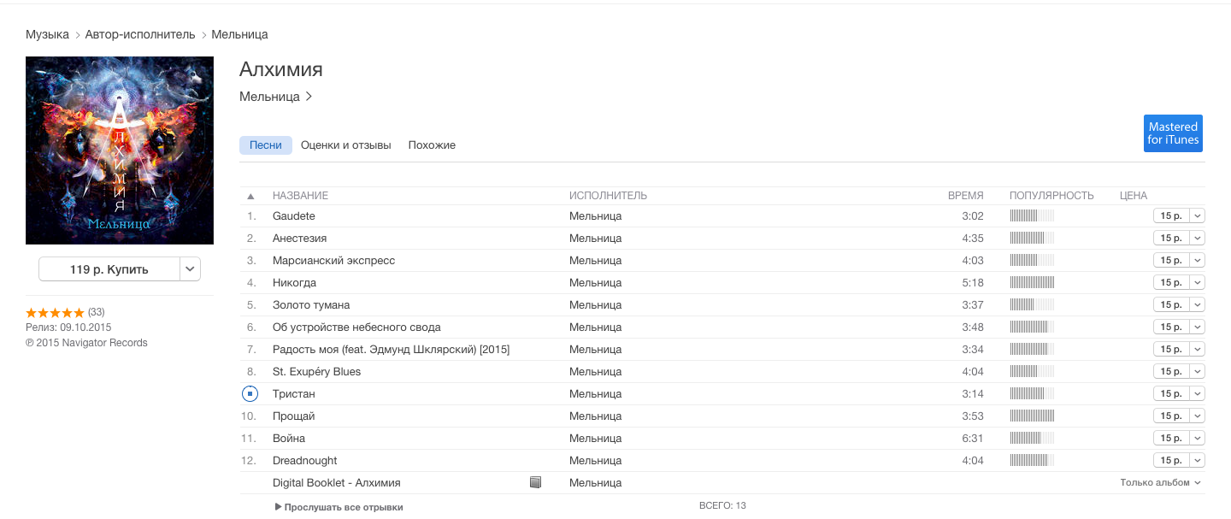The width and height of the screenshot is (1231, 519).
Task: Open dropdown arrow next to 119 р. Купить
Action: [191, 269]
